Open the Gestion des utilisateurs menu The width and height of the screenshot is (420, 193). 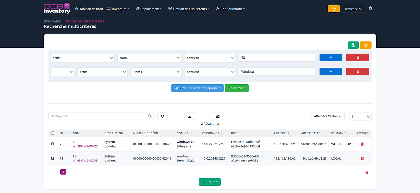tap(189, 9)
